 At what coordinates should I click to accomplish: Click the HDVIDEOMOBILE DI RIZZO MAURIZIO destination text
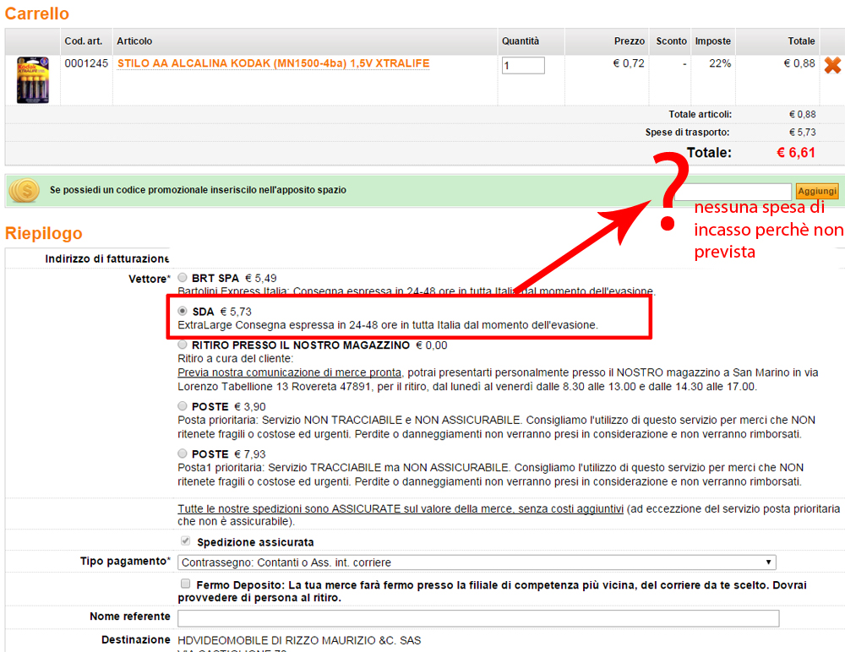(299, 640)
